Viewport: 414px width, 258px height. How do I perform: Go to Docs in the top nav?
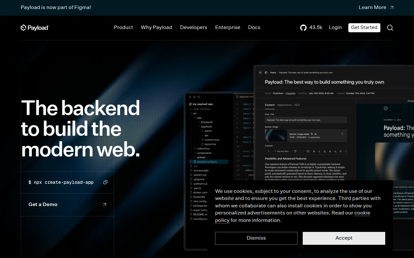254,27
